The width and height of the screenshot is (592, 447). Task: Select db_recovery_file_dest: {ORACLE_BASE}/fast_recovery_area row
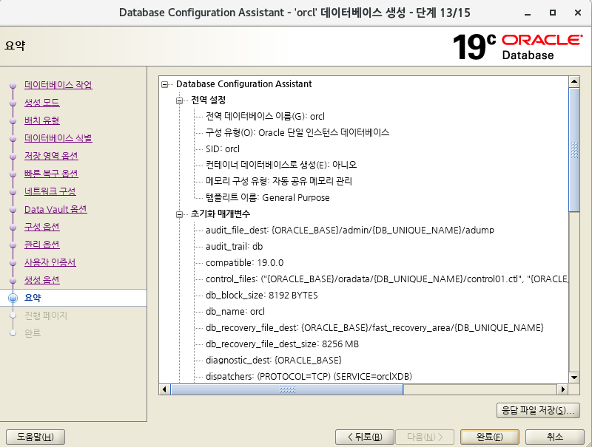[x=374, y=328]
